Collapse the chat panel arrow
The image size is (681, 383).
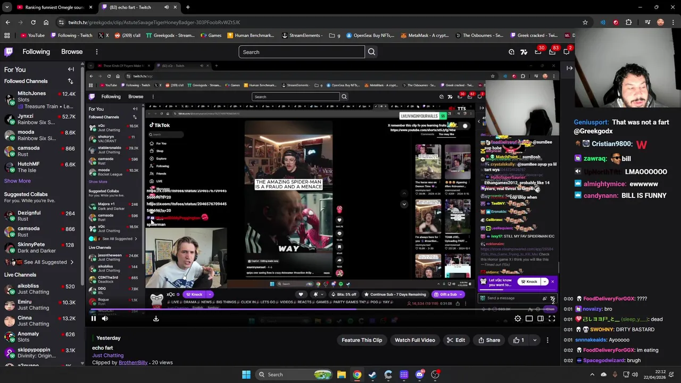click(x=569, y=68)
